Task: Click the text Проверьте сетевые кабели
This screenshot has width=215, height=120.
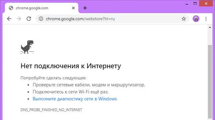Action: point(61,85)
